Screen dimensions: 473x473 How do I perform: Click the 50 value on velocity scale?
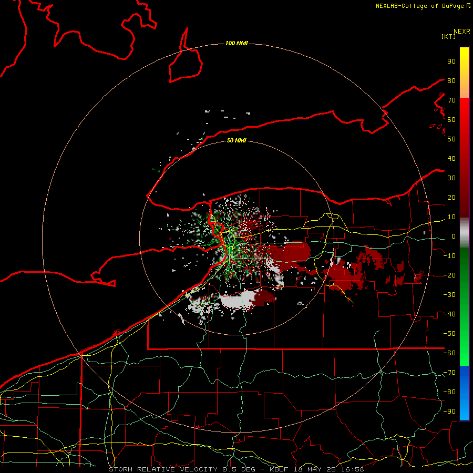[451, 139]
